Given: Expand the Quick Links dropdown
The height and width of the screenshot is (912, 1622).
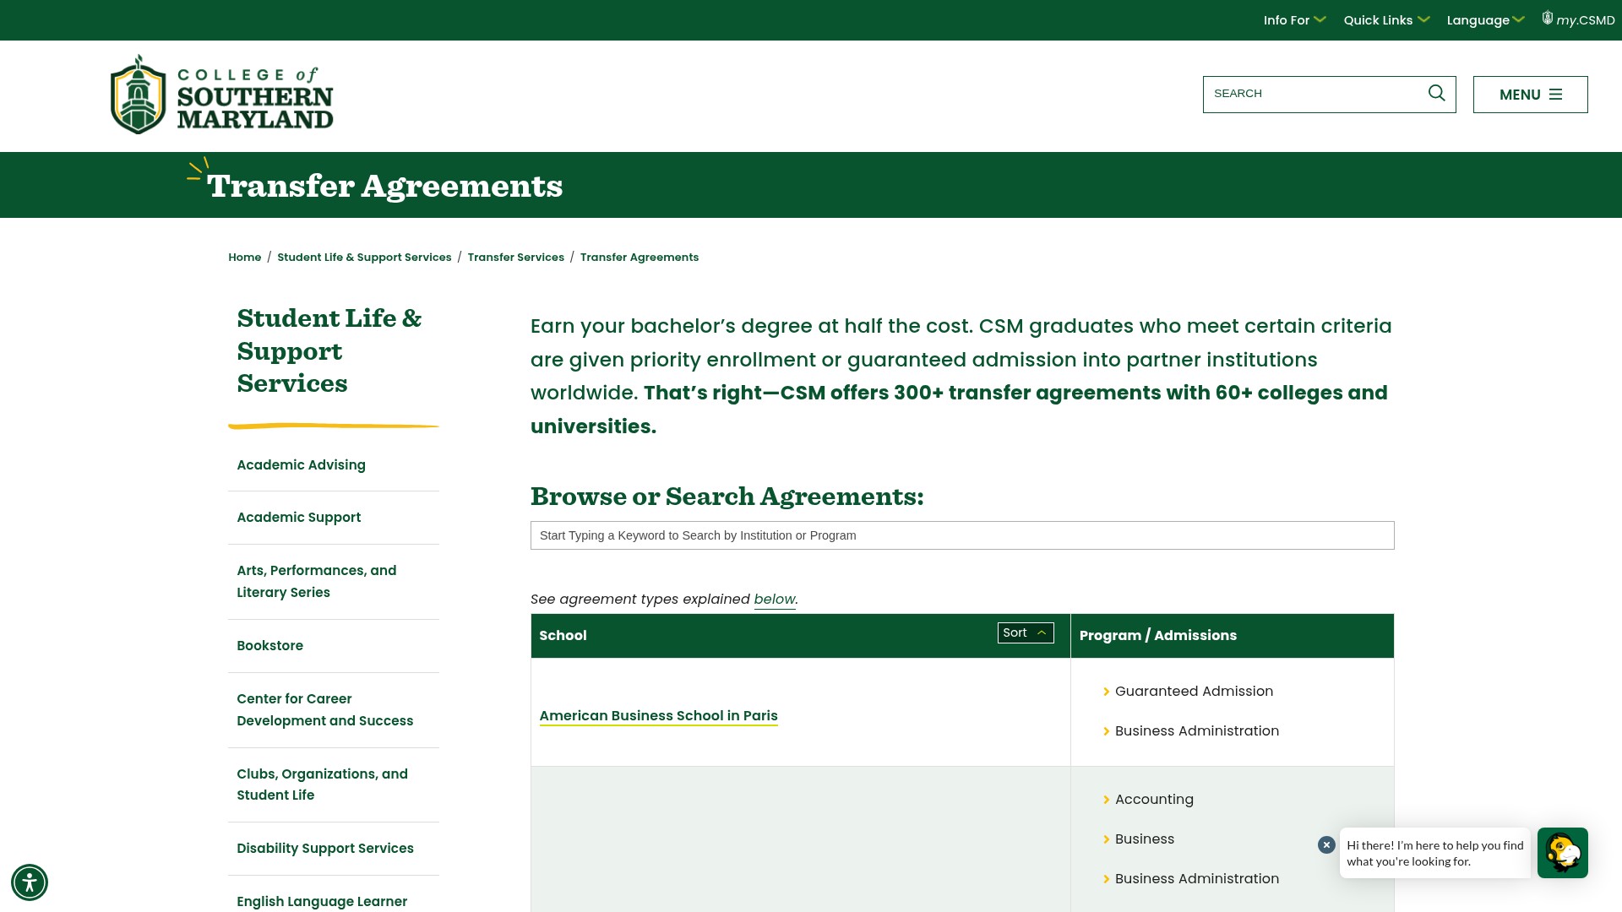Looking at the screenshot, I should coord(1386,20).
